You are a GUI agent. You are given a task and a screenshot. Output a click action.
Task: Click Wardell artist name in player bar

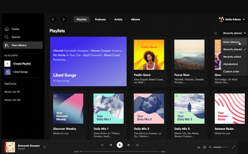tap(21, 149)
